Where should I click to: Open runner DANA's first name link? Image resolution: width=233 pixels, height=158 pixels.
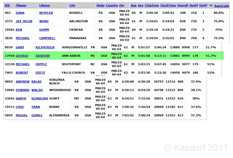coord(20,13)
